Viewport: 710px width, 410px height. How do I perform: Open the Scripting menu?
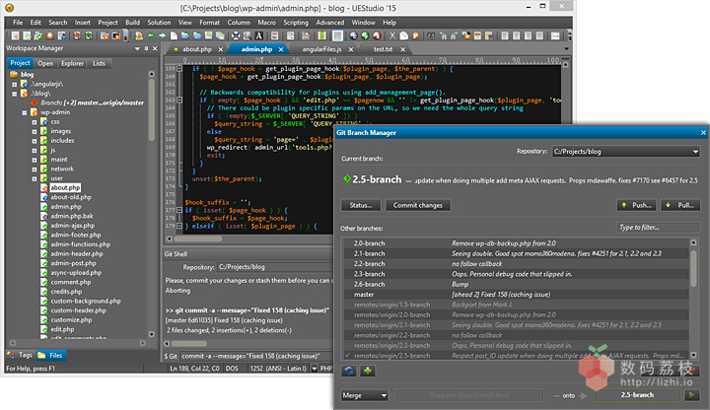[296, 22]
